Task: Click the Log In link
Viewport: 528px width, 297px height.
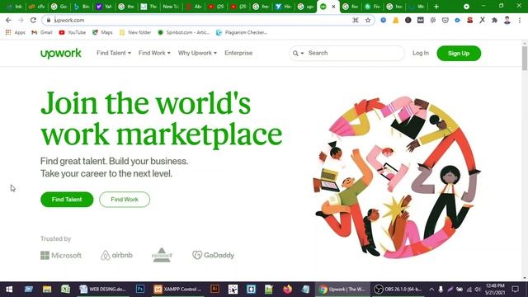Action: (421, 53)
